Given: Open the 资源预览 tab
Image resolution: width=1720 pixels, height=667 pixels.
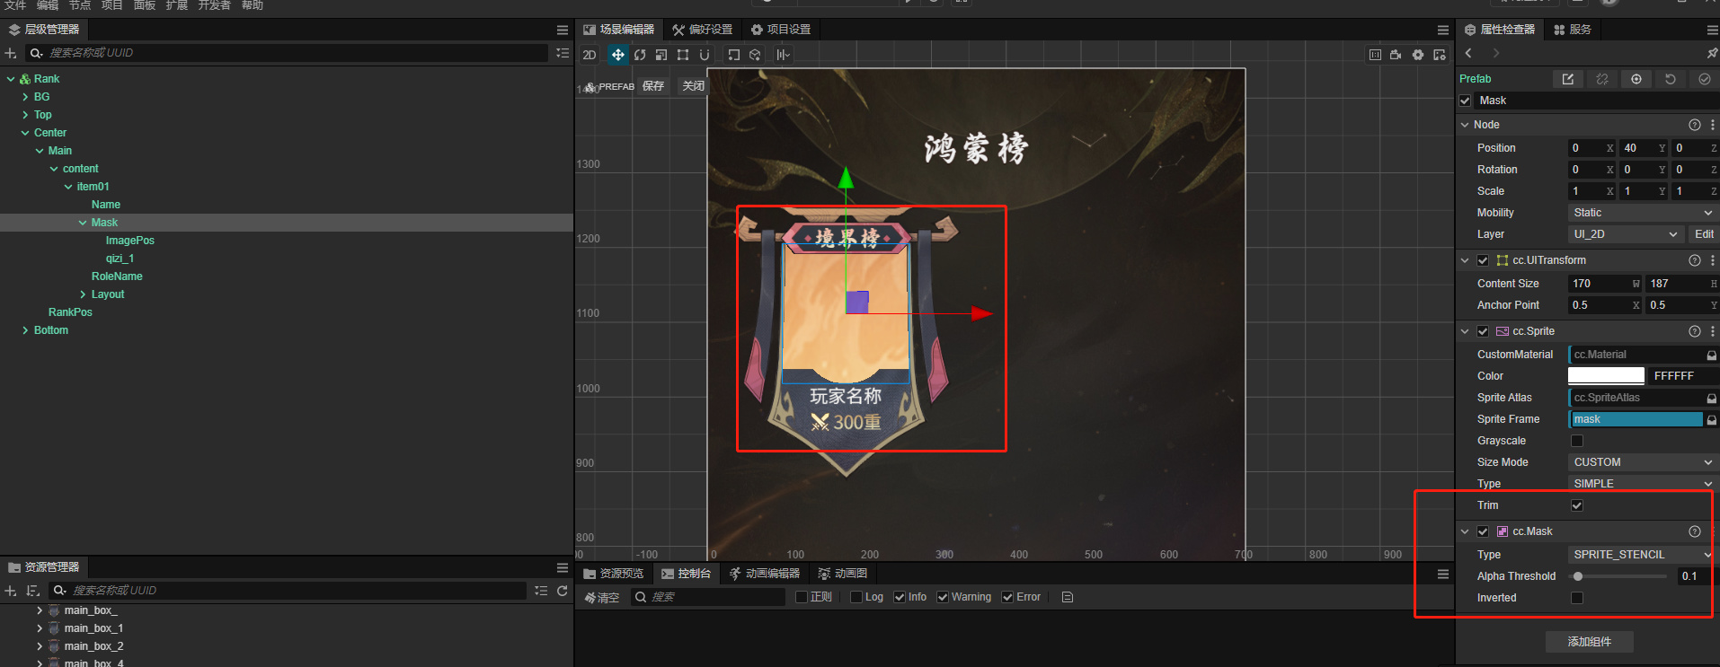Looking at the screenshot, I should (614, 574).
